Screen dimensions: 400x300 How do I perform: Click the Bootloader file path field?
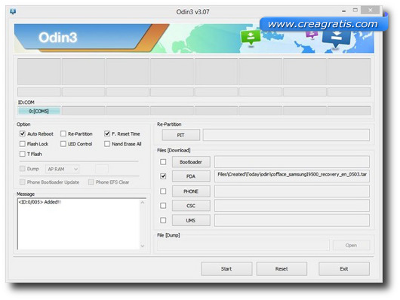coord(292,162)
